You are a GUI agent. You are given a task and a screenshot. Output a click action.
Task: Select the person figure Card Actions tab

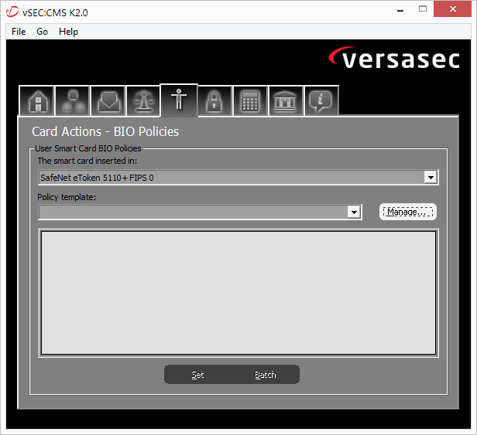coord(179,100)
